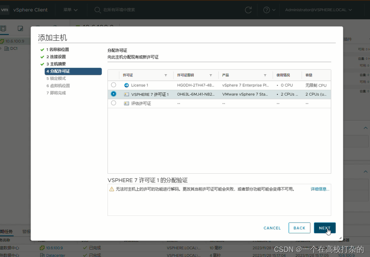Screen dimensions: 370x257
Task: Select step 5 锁定模式
Action: coord(56,78)
